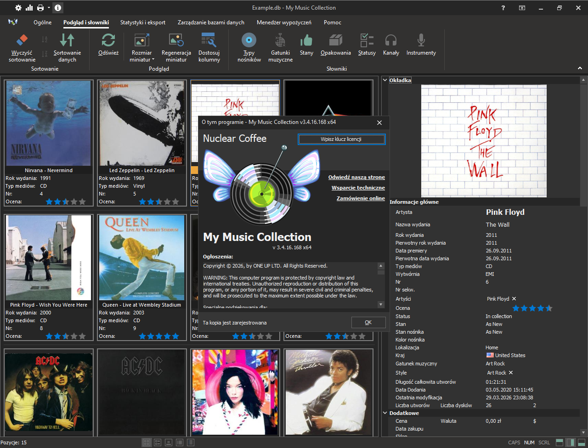Toggle the top-panel layout button in status bar

pyautogui.click(x=560, y=442)
